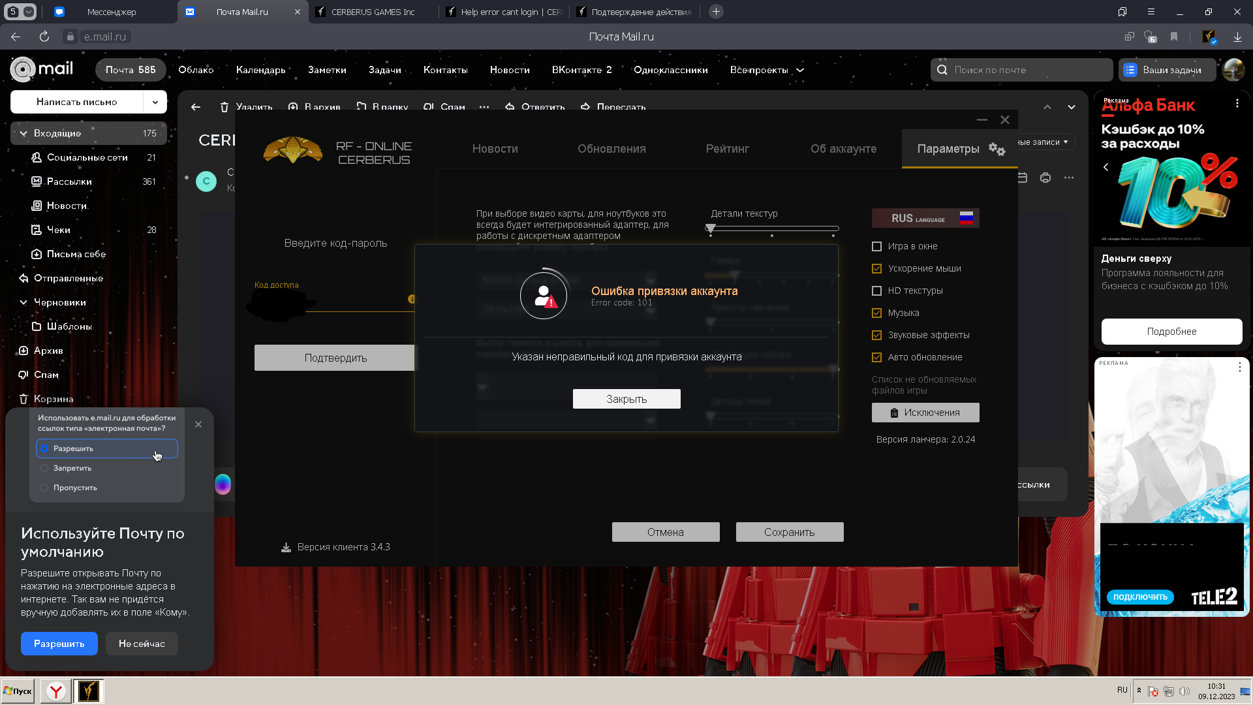The height and width of the screenshot is (705, 1253).
Task: Open the Новости tab in launcher
Action: pyautogui.click(x=495, y=149)
